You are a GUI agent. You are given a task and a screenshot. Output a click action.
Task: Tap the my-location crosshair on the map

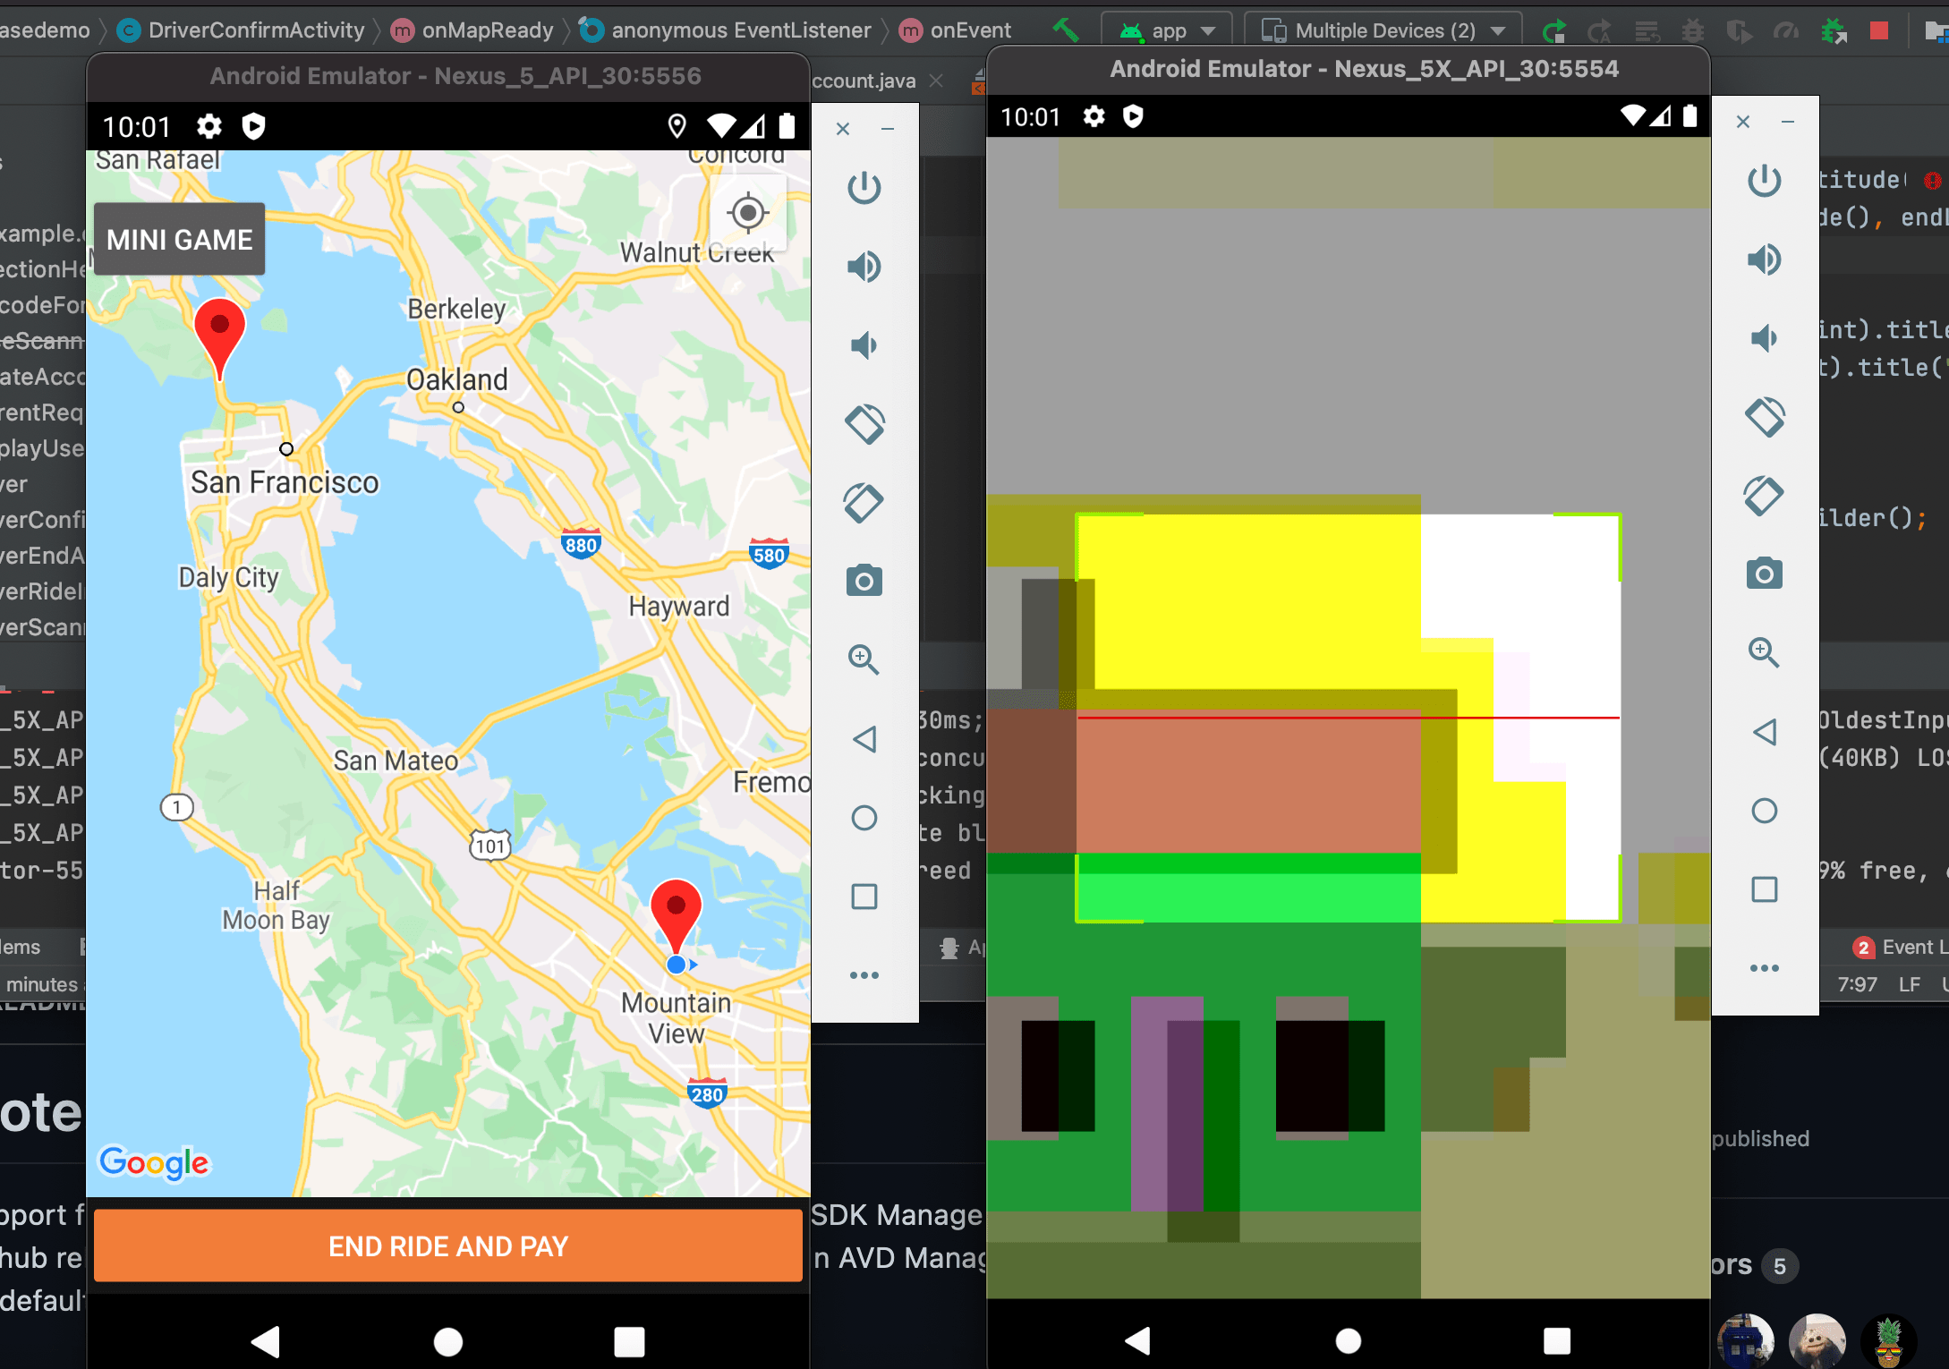point(747,214)
